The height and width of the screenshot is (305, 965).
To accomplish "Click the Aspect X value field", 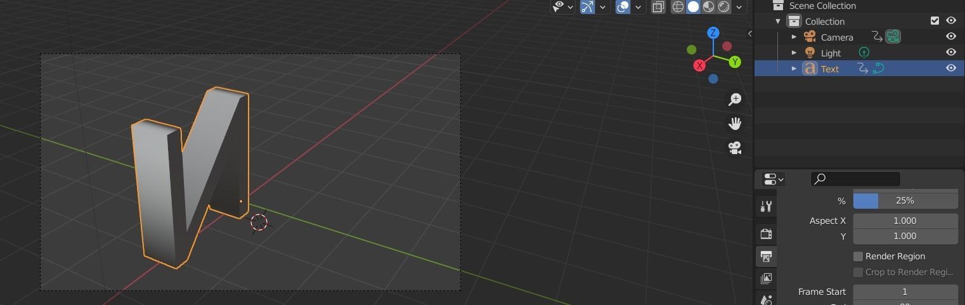I will [905, 221].
